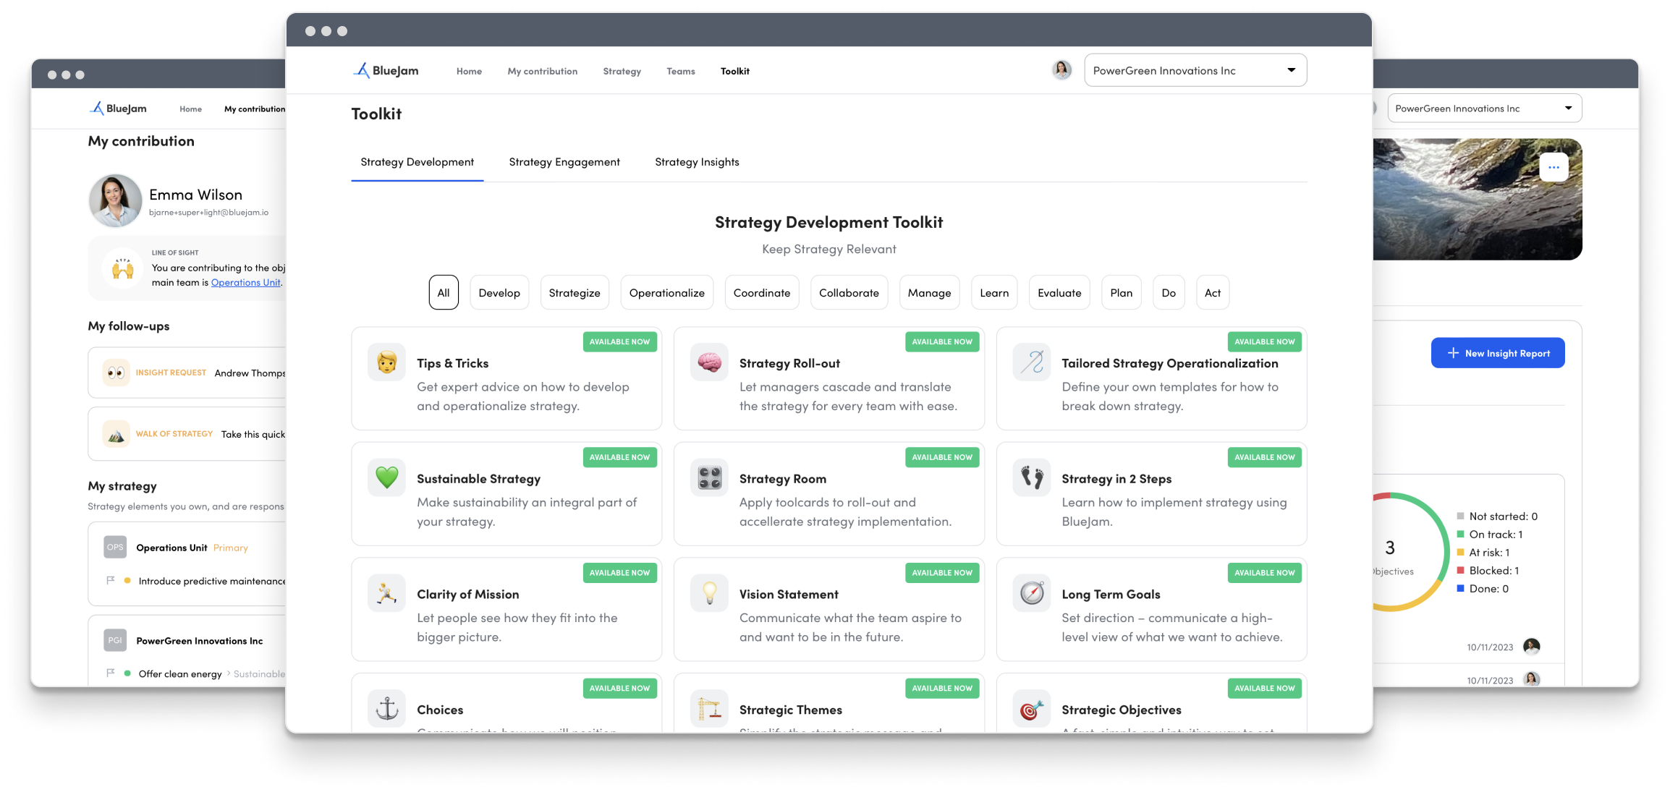Click the user avatar beside organization selector
This screenshot has width=1670, height=787.
point(1061,70)
